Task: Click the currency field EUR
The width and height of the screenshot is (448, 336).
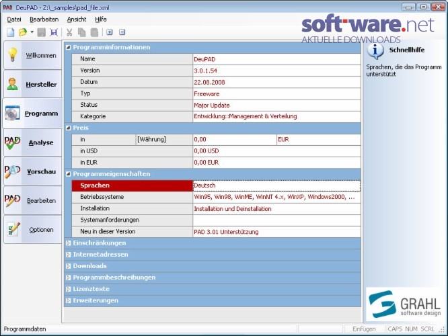Action: point(319,140)
